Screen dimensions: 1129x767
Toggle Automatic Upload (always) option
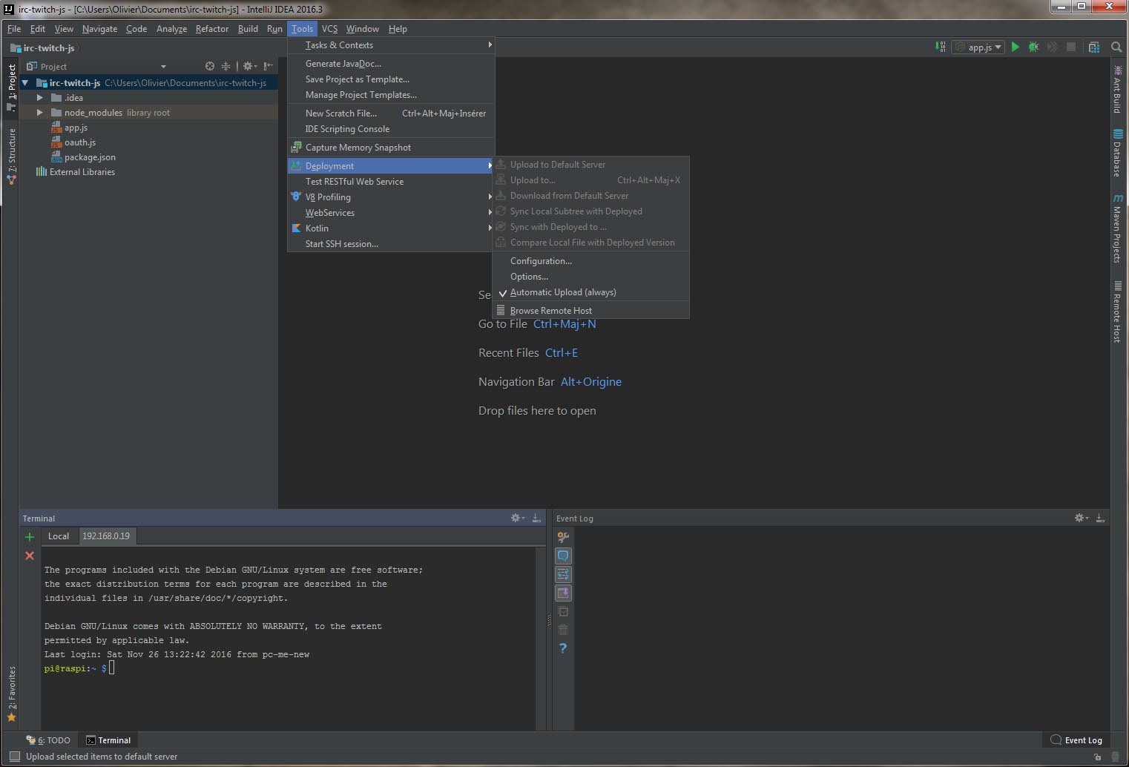(x=590, y=292)
